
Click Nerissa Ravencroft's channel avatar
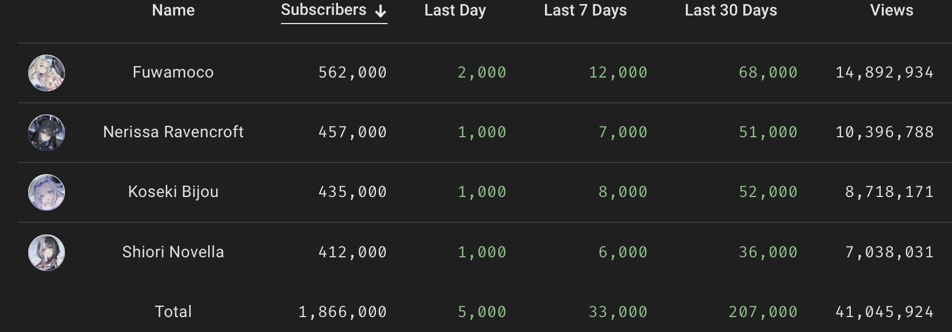pos(47,133)
